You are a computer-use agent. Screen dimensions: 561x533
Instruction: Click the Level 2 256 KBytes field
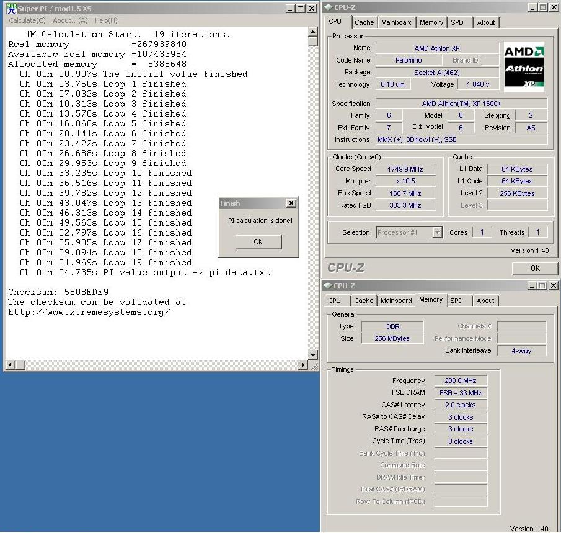[517, 193]
